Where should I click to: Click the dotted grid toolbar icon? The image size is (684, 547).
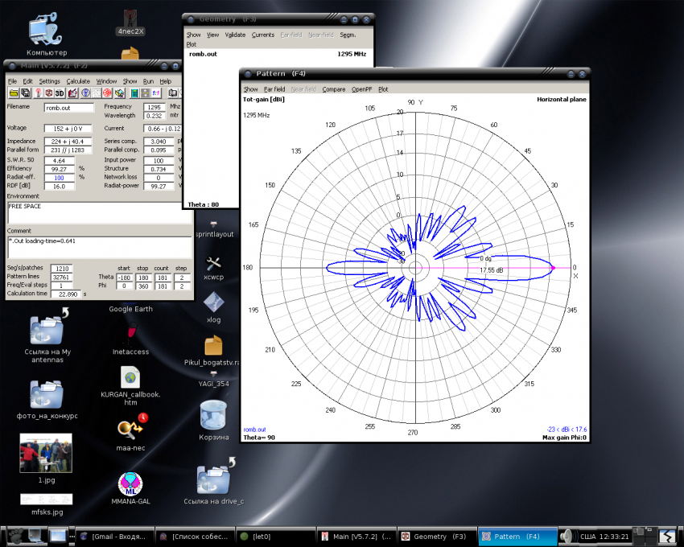tap(96, 93)
